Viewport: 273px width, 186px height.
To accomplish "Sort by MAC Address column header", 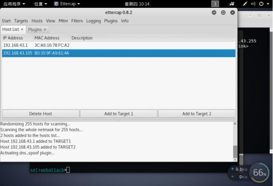I will [x=52, y=38].
